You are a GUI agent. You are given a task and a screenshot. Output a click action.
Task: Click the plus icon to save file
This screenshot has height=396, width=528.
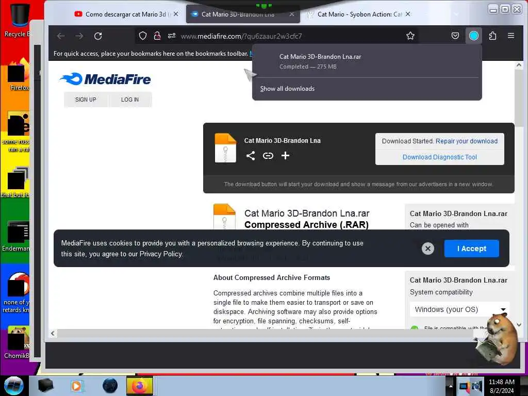[285, 156]
